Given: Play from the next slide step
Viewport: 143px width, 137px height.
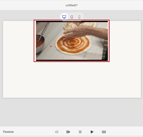Looking at the screenshot, I should pos(68,132).
